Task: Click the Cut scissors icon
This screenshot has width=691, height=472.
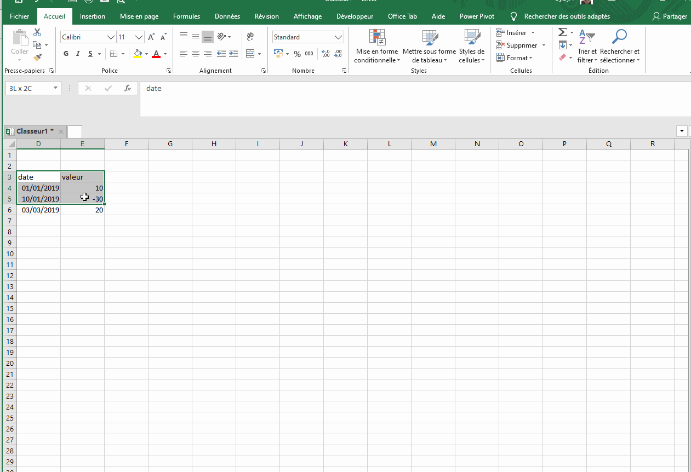Action: click(37, 33)
